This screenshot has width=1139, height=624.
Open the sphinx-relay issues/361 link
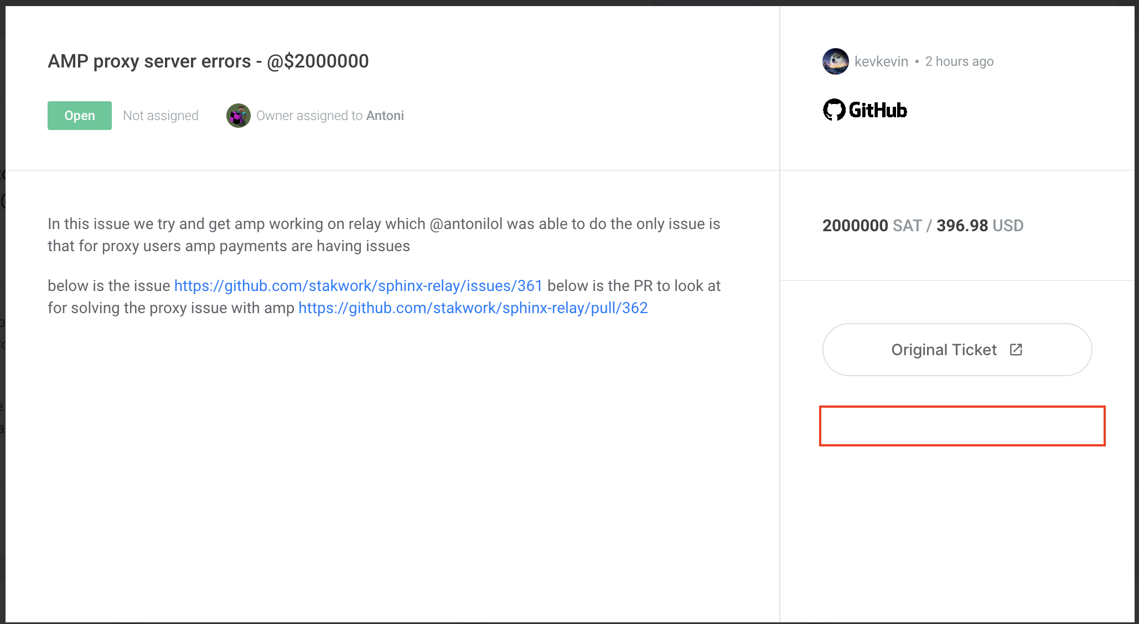pyautogui.click(x=359, y=286)
